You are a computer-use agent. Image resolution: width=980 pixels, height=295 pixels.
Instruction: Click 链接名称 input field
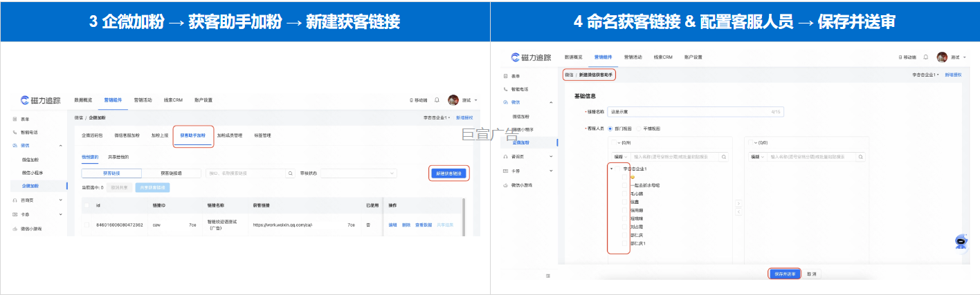coord(695,111)
